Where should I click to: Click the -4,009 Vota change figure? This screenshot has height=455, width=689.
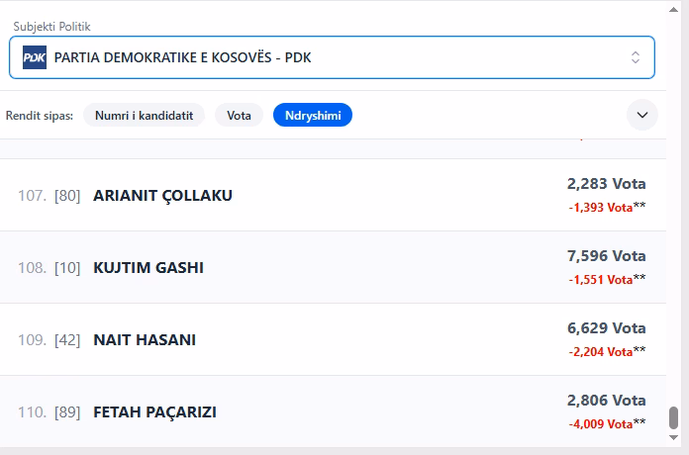(x=601, y=424)
